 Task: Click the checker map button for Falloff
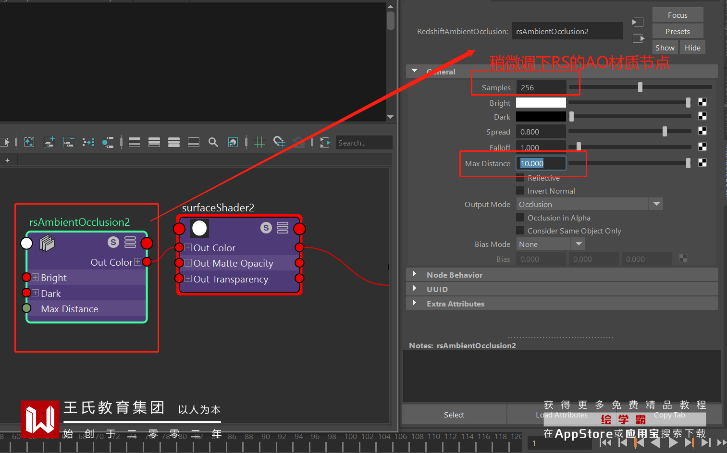click(702, 147)
